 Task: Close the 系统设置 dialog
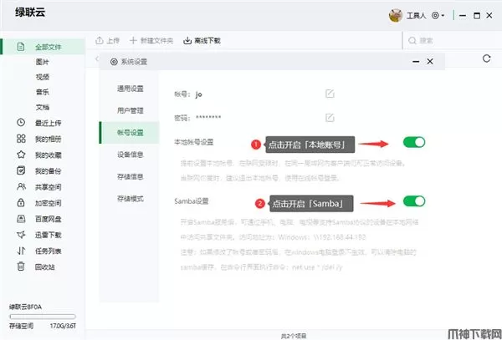[x=430, y=61]
